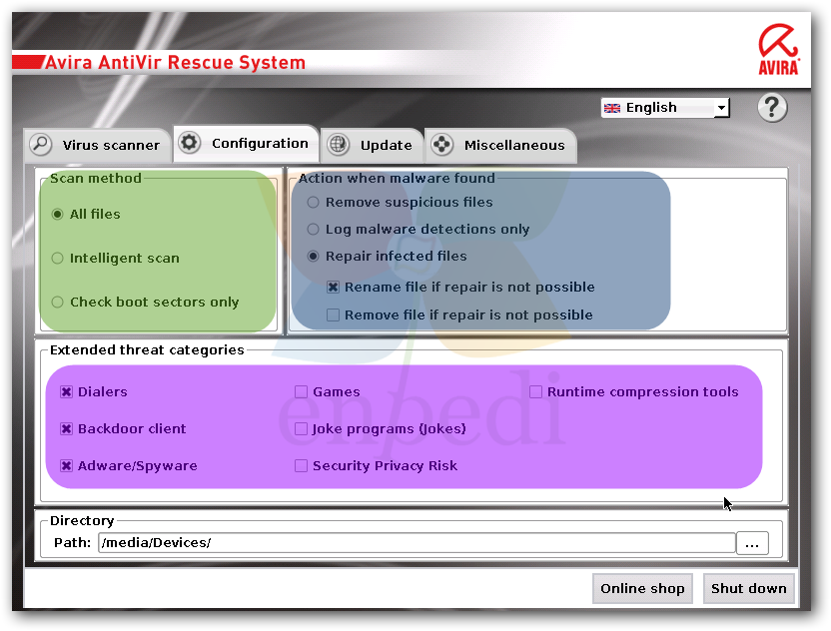Screen dimensions: 831x631
Task: Click the question mark help icon
Action: pyautogui.click(x=772, y=108)
